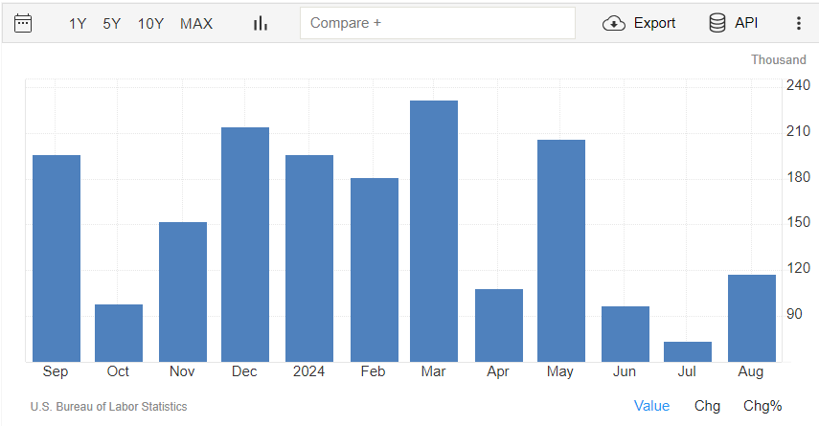Click the bar chart type icon
Screen dimensions: 819x426
(x=261, y=24)
